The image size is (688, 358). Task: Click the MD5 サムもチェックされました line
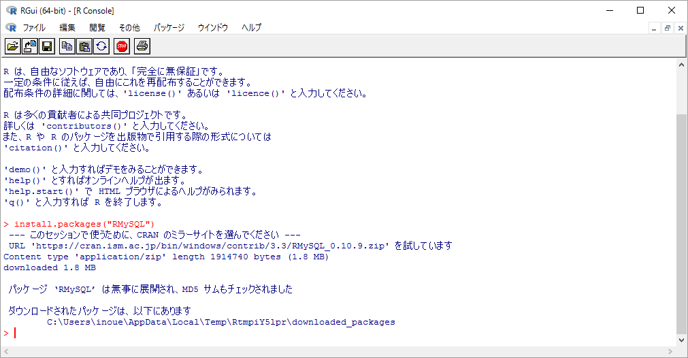(150, 289)
